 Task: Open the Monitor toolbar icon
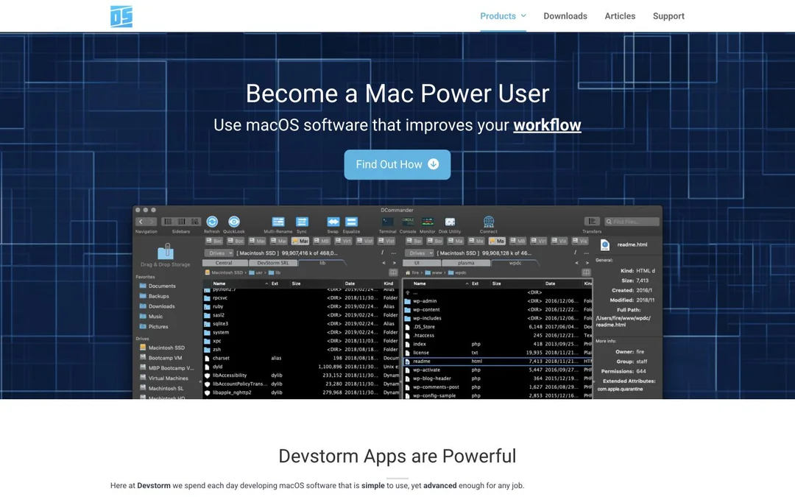click(x=428, y=222)
